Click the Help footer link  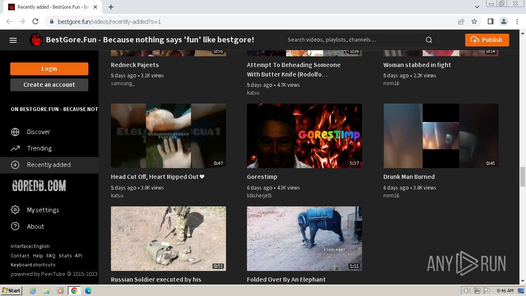point(38,256)
